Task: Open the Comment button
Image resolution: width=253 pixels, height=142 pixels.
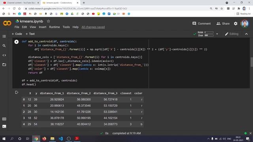Action: click(202, 24)
